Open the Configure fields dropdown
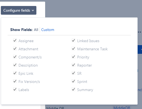The image size is (142, 109). (19, 10)
